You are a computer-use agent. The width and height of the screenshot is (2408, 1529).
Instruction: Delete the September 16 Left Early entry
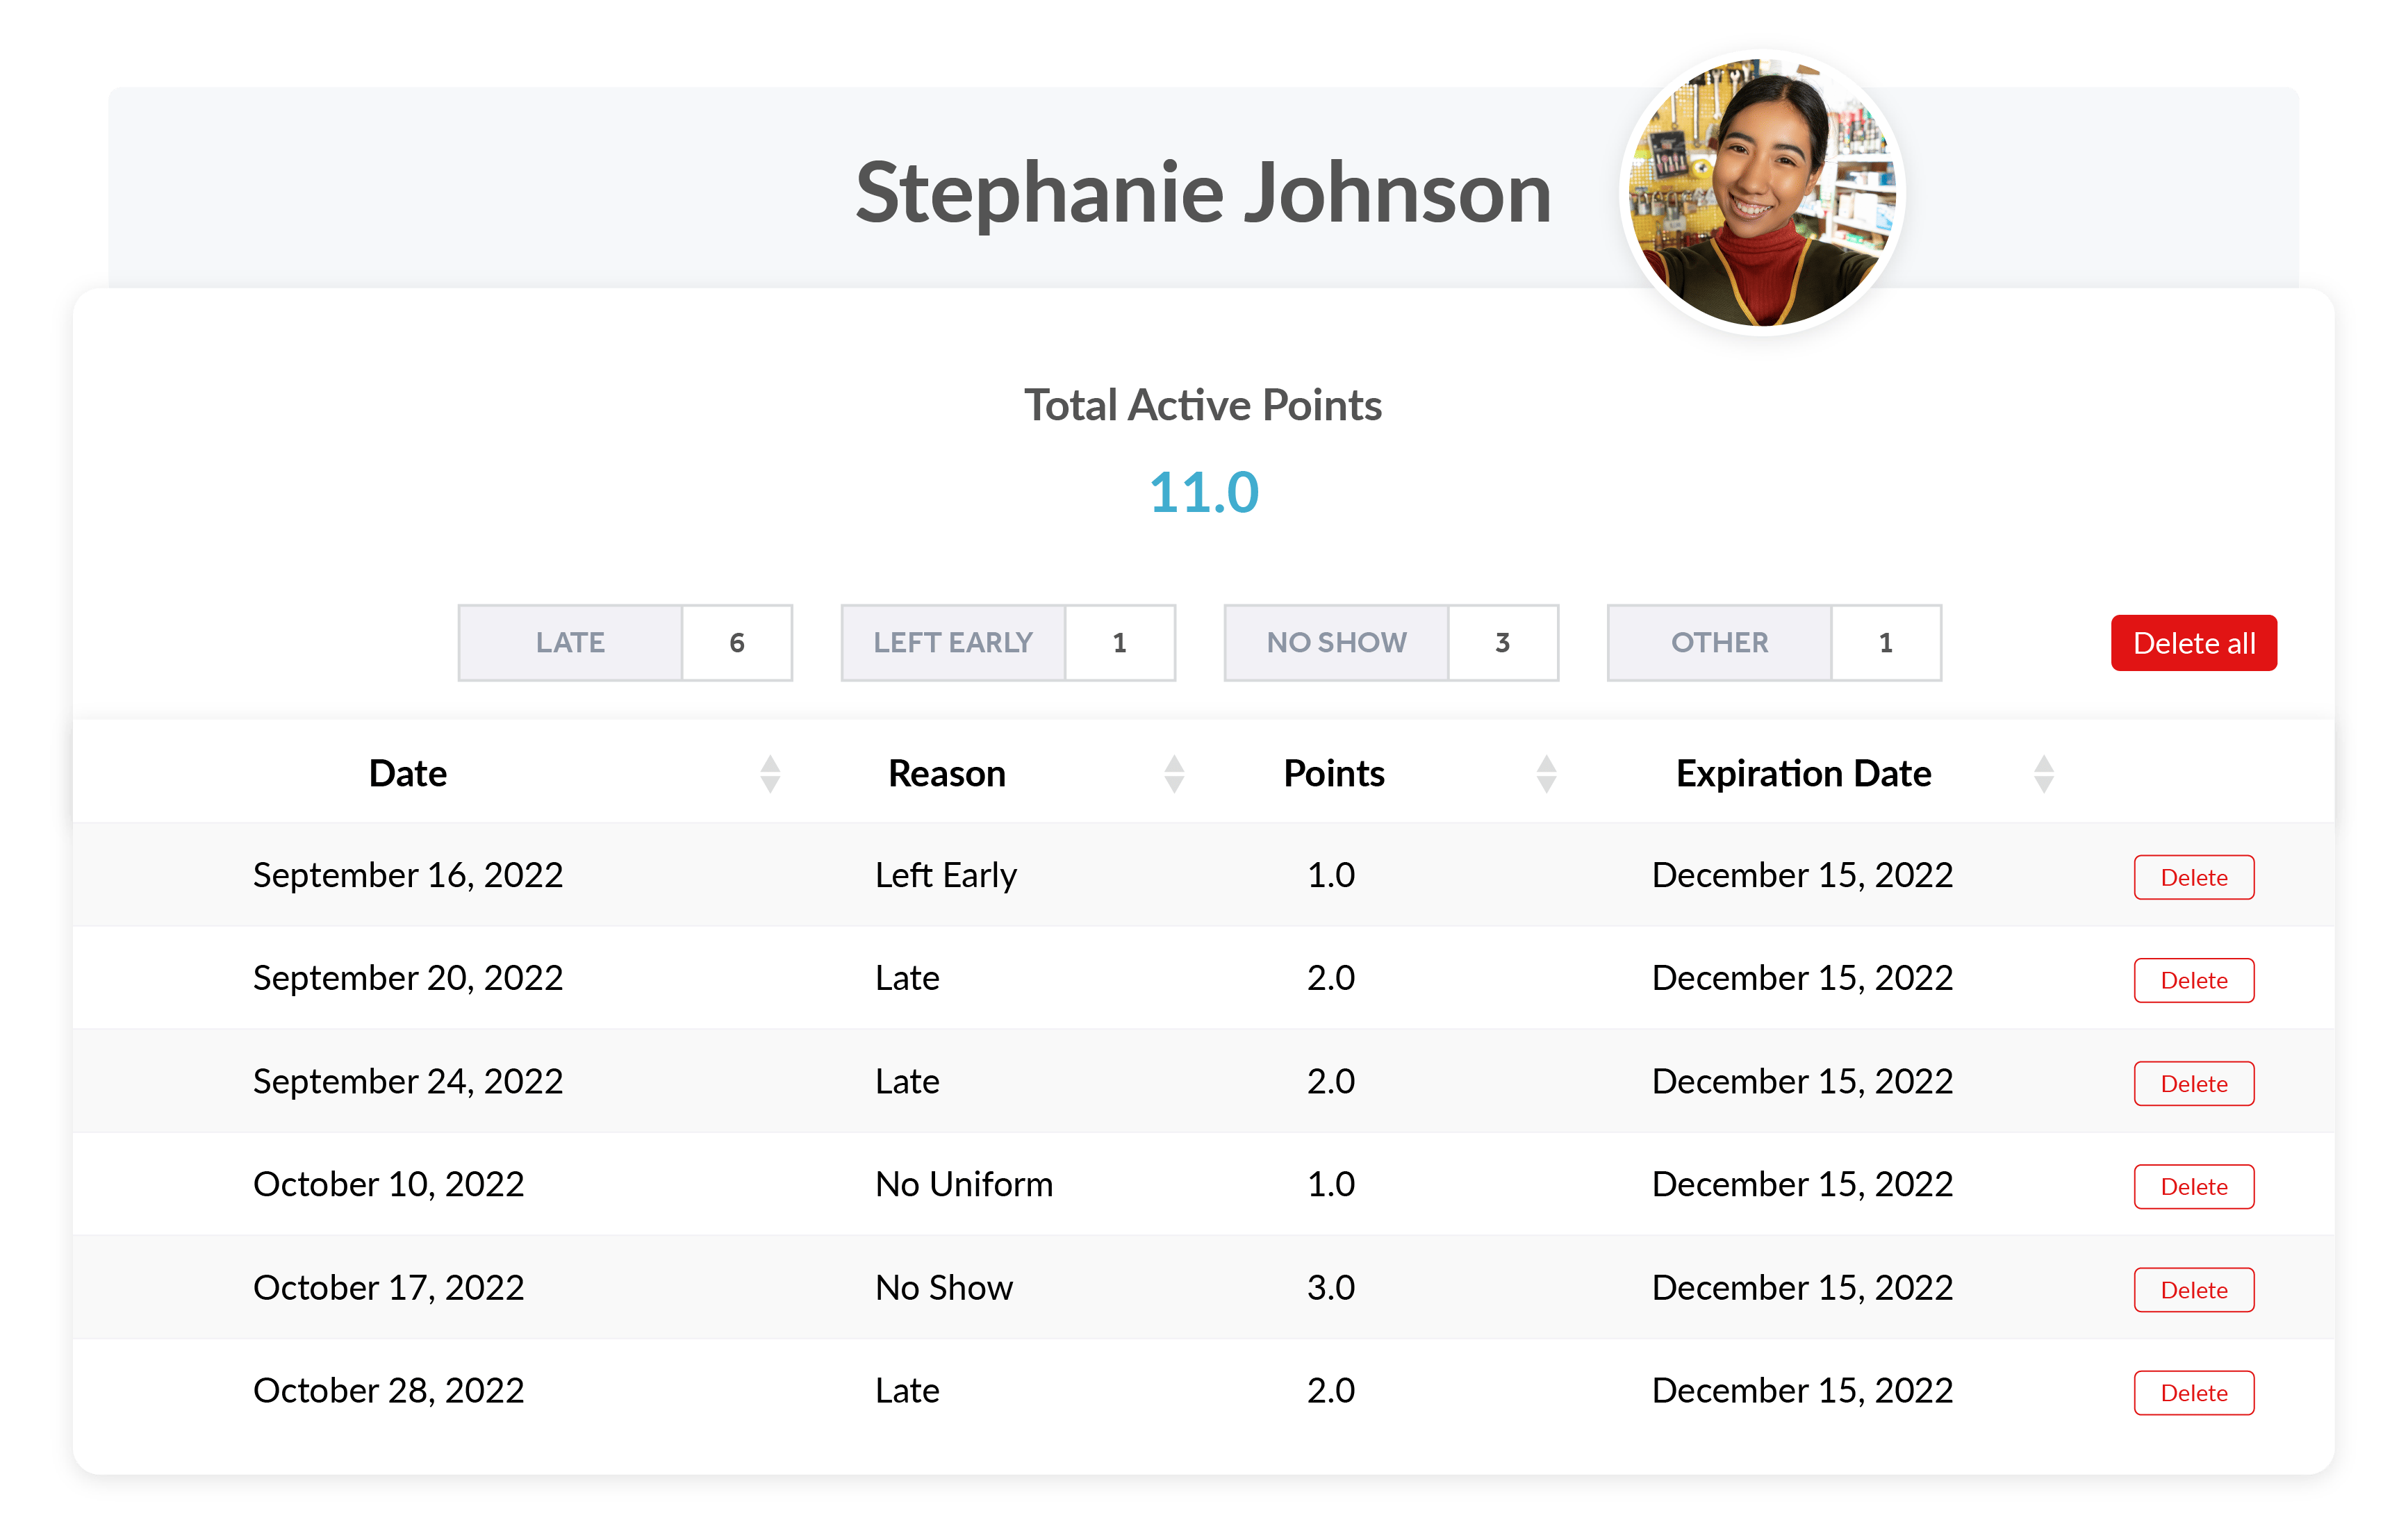(2193, 877)
